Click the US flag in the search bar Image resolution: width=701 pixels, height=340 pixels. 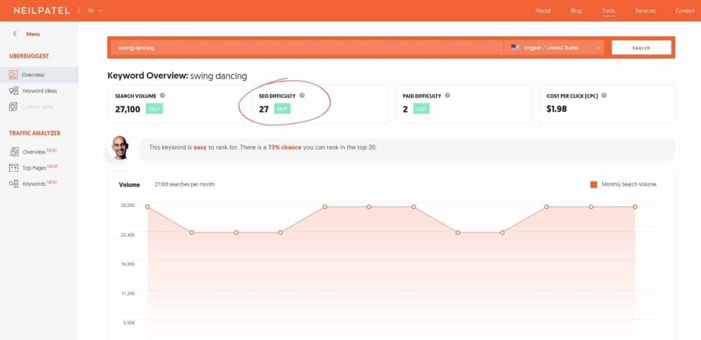click(x=514, y=47)
